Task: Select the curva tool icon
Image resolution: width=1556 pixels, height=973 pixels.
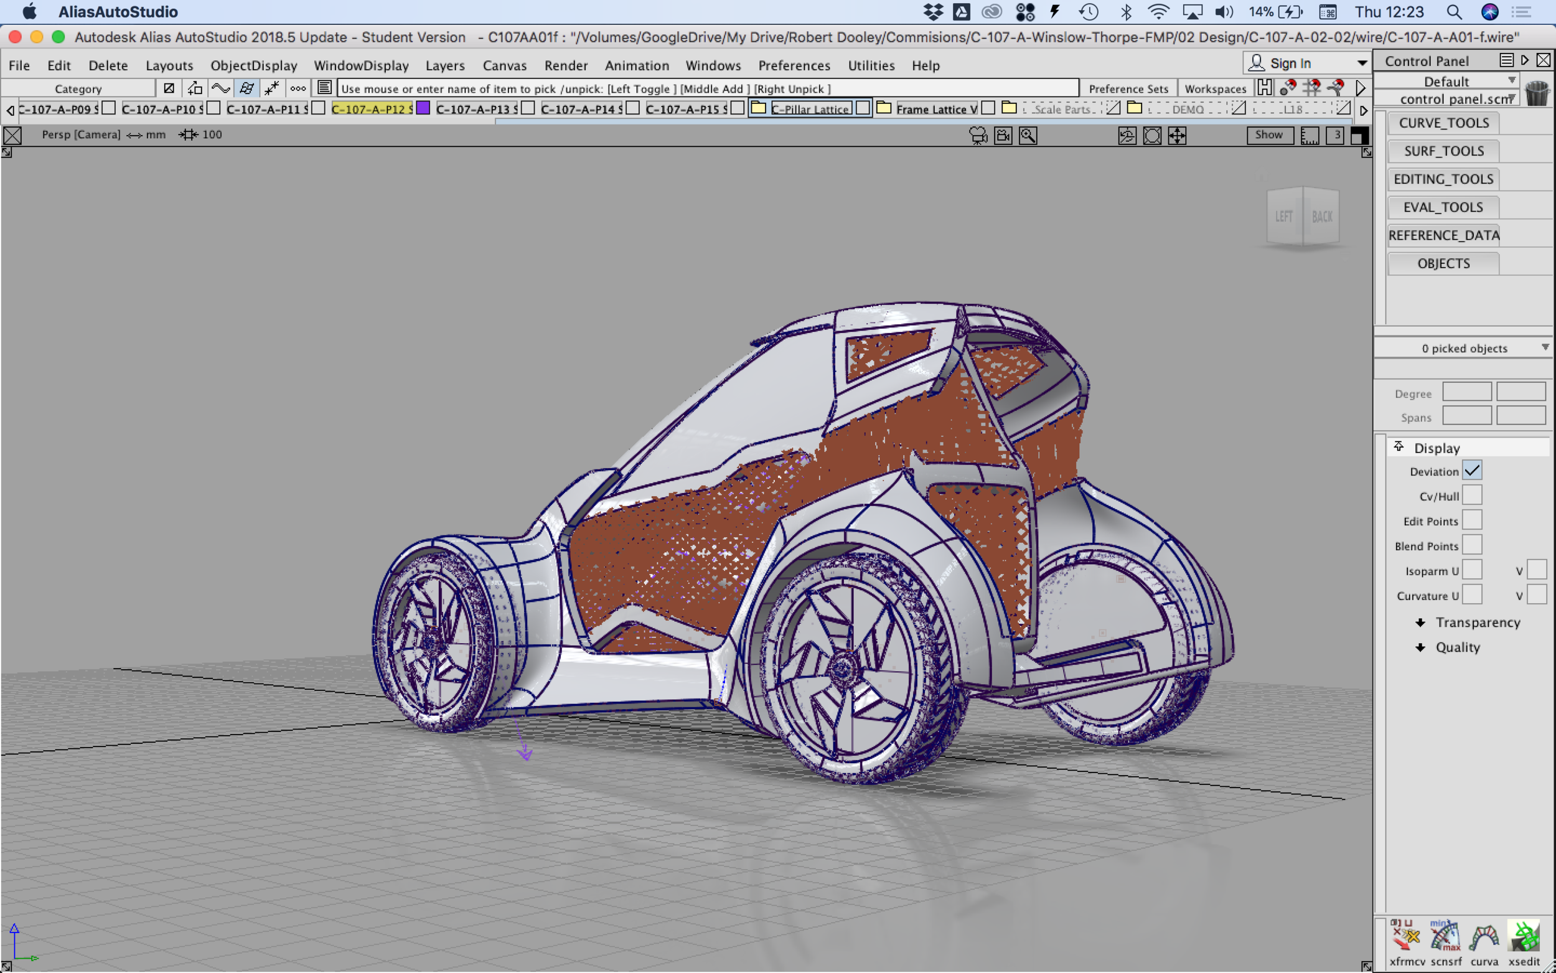Action: pyautogui.click(x=1485, y=936)
